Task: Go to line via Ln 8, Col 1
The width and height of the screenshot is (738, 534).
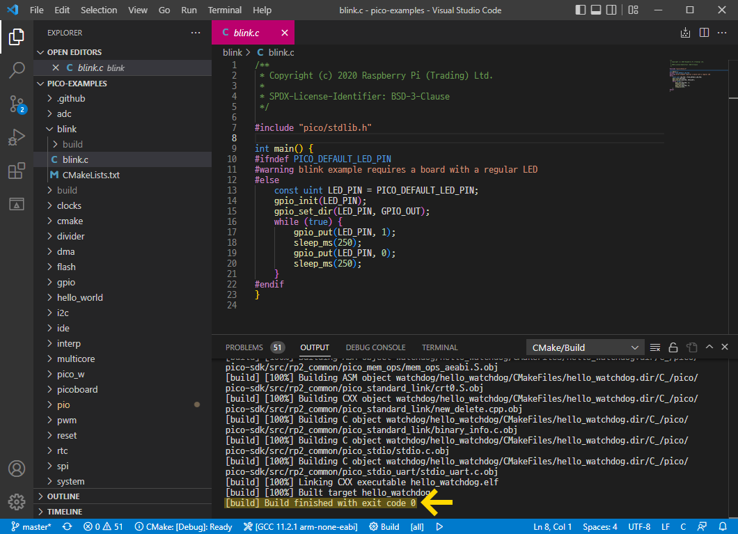Action: point(553,526)
